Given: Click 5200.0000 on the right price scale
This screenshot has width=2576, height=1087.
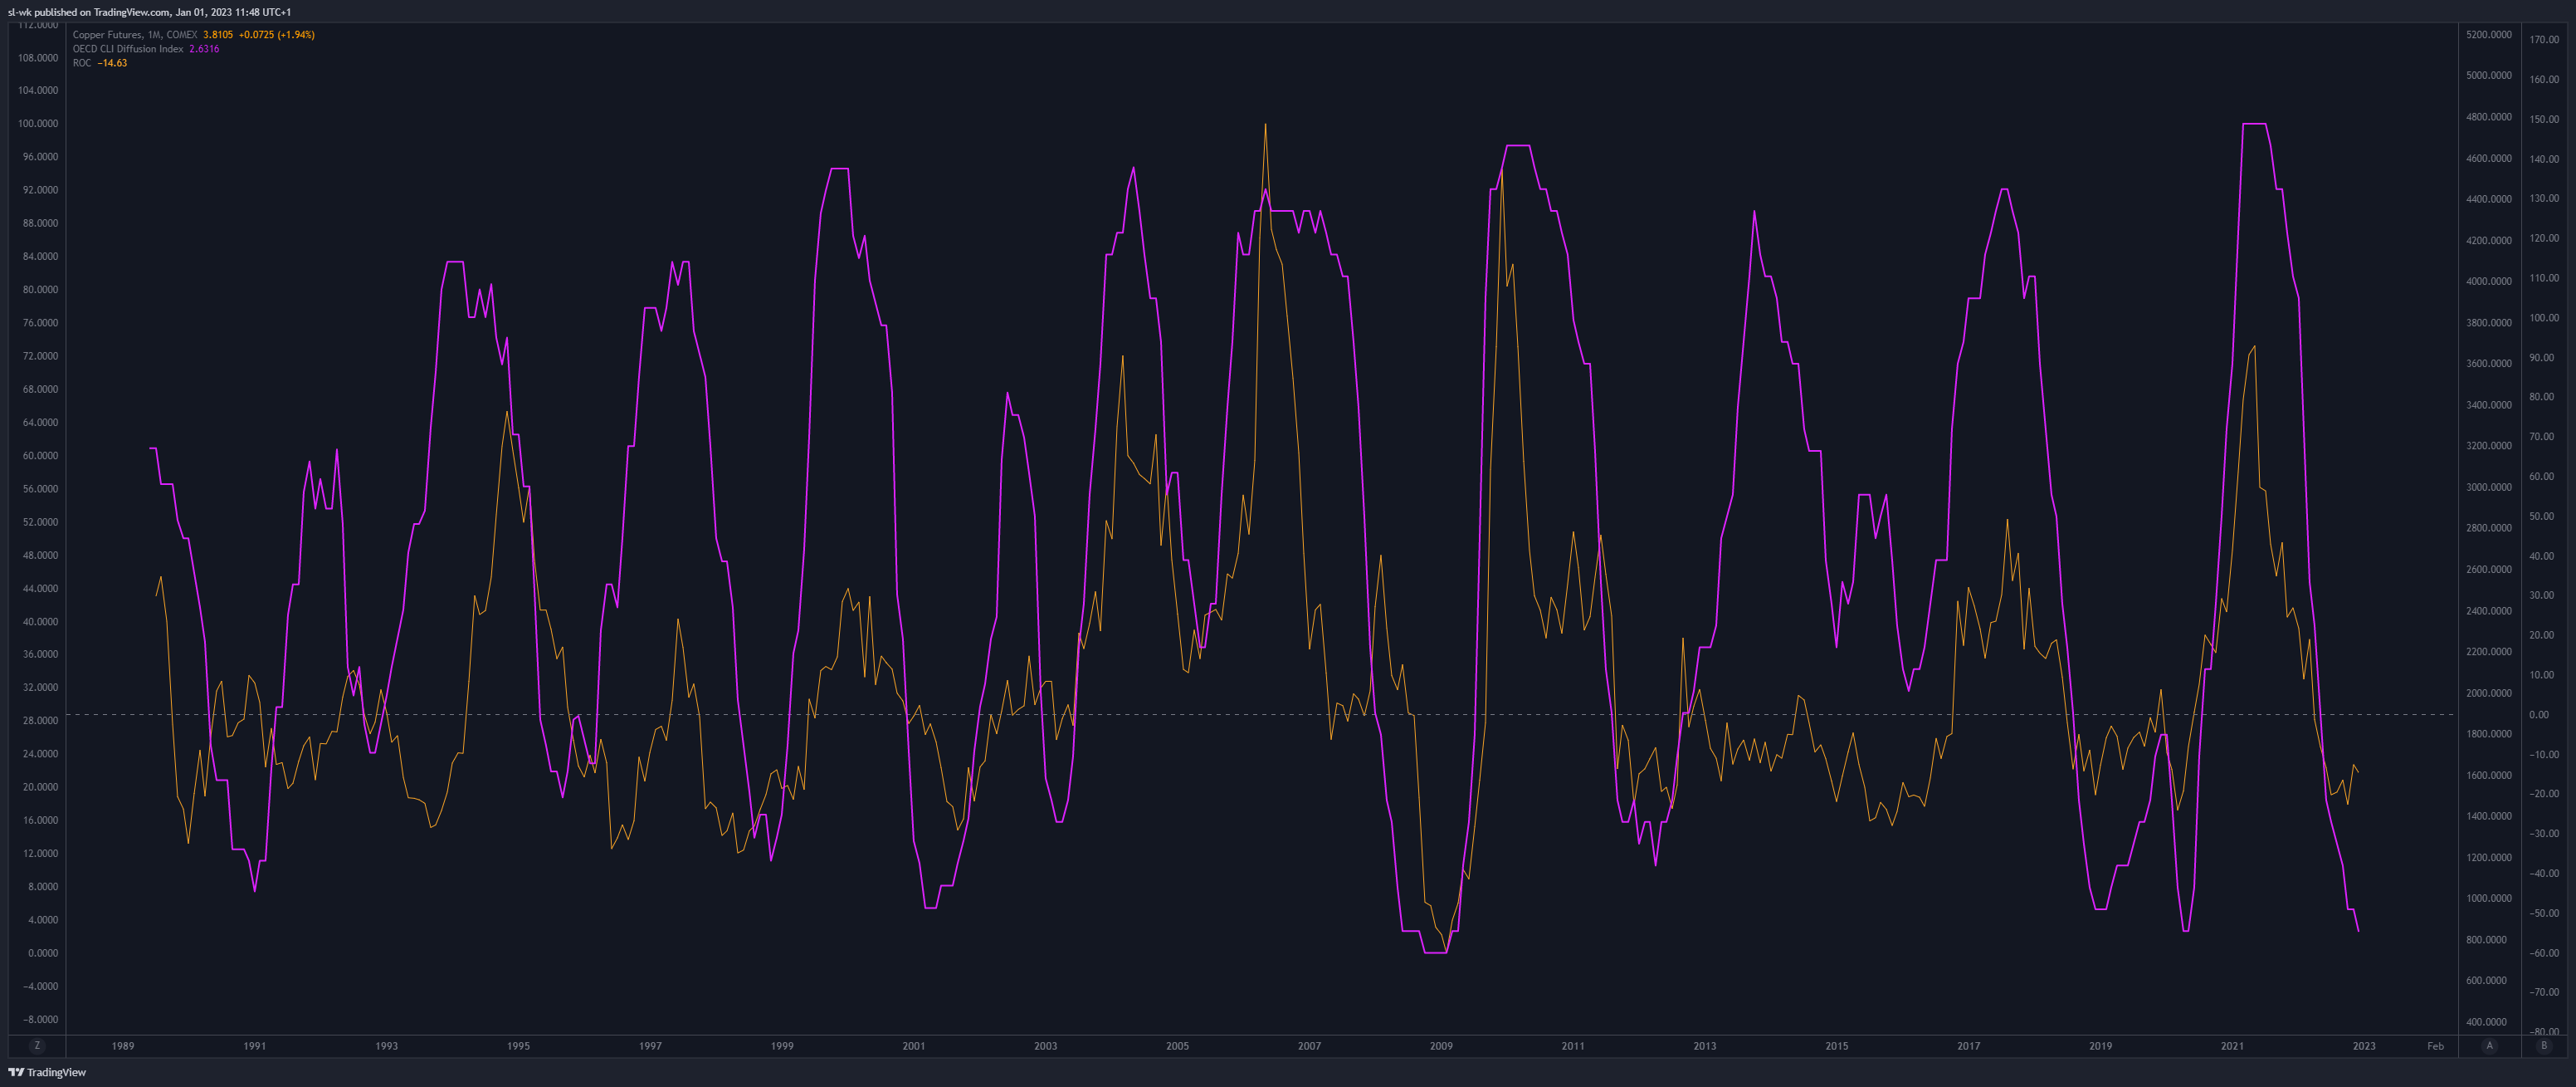Looking at the screenshot, I should click(2488, 35).
